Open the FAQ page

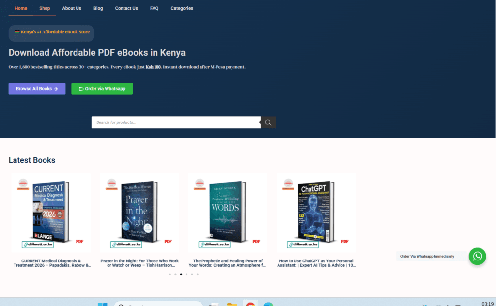click(x=154, y=8)
